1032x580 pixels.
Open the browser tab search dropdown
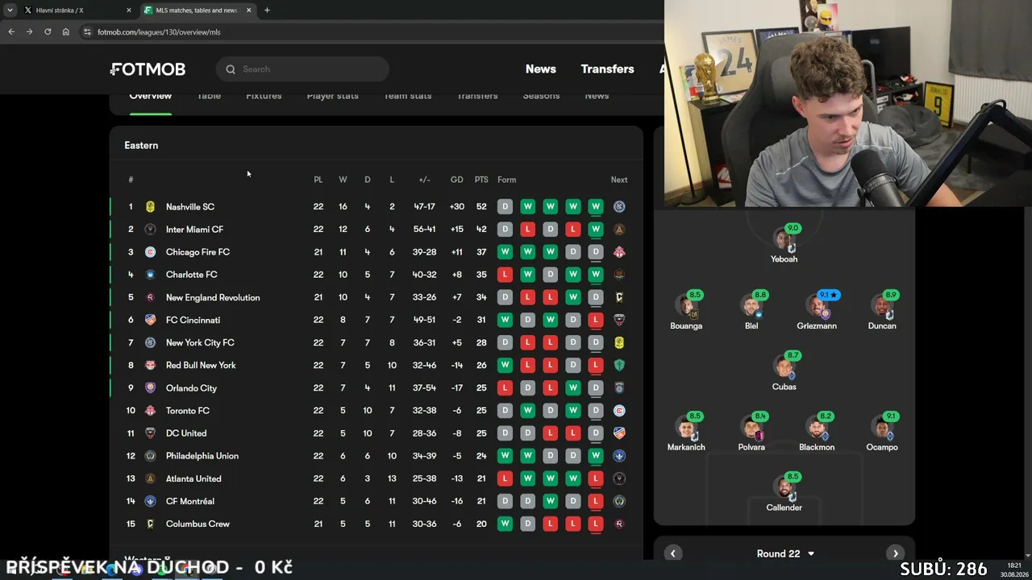click(x=10, y=10)
